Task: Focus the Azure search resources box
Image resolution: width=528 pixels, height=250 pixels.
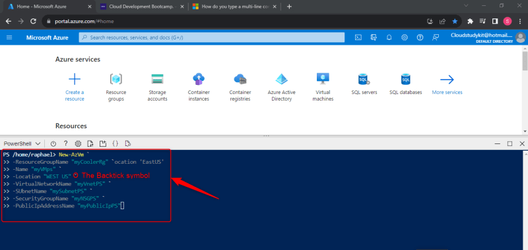Action: [212, 37]
